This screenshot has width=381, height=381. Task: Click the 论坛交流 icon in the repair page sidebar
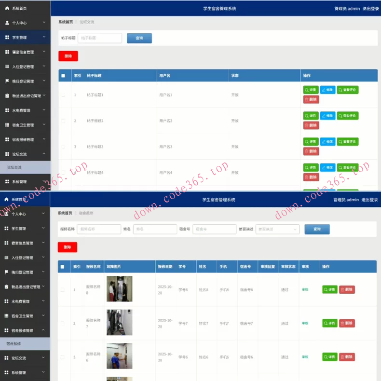6,358
